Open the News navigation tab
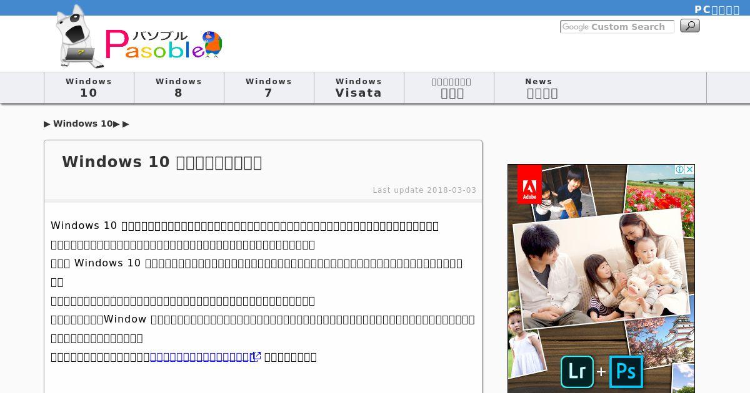750x393 pixels. click(x=542, y=88)
